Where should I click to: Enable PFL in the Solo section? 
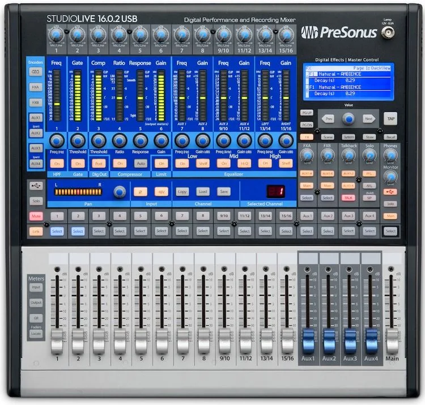[x=369, y=173]
